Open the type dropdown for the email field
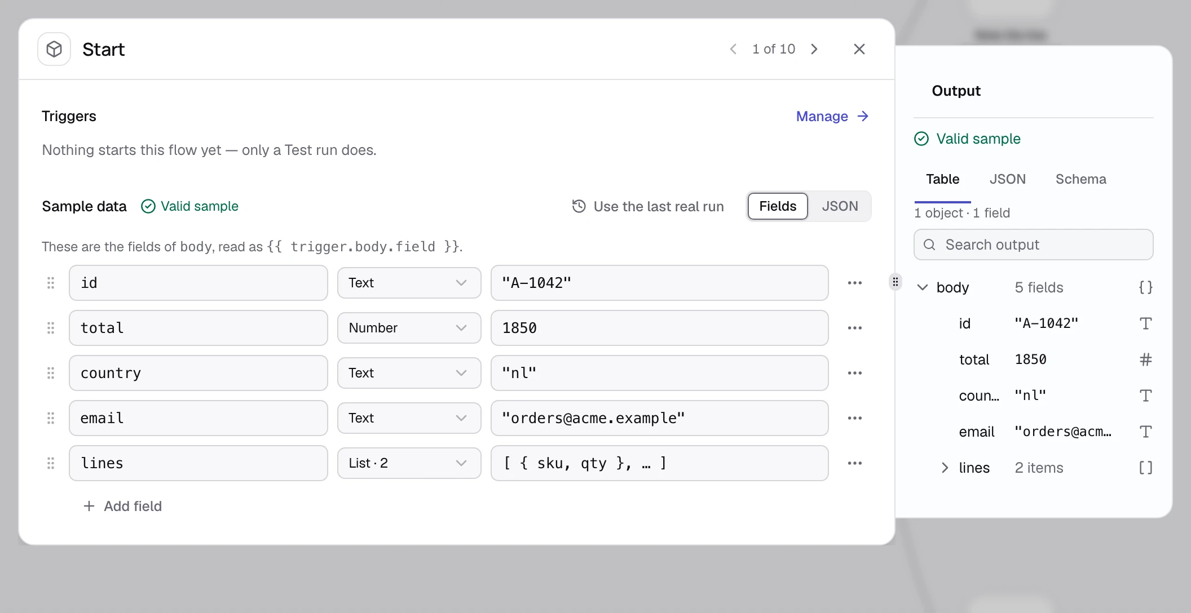Screen dimensions: 1191x613 coord(409,418)
